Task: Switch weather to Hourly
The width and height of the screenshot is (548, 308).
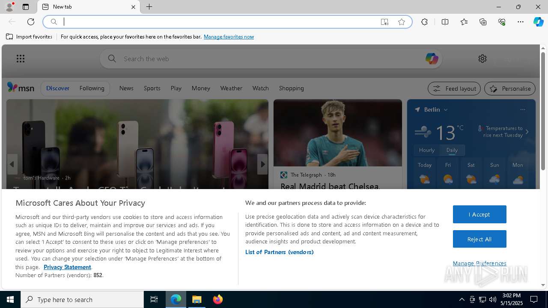Action: [x=427, y=150]
